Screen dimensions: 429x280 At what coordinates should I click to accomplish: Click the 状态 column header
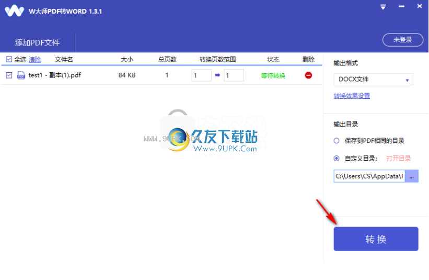click(273, 60)
